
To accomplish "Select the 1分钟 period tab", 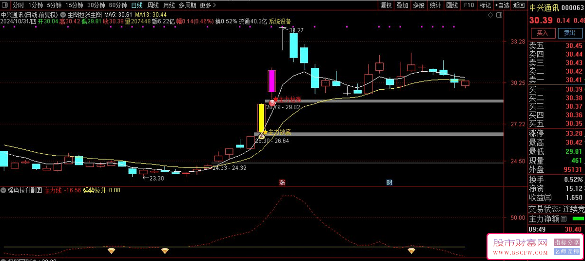I will [x=36, y=5].
